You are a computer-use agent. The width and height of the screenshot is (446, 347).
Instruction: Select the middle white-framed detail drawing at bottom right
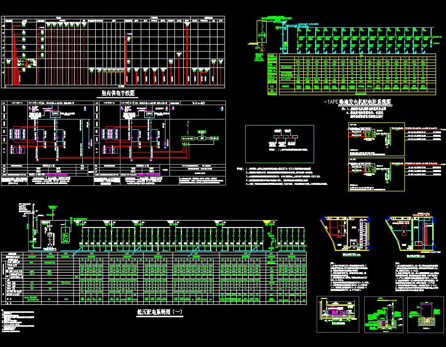(384, 314)
